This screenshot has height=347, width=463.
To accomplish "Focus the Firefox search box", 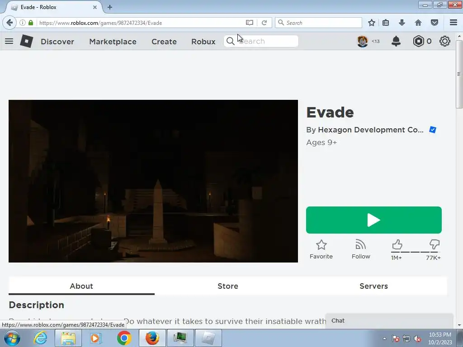I will (318, 23).
